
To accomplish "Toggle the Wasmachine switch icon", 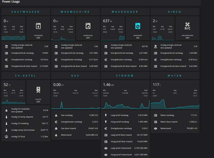I will [x=88, y=26].
